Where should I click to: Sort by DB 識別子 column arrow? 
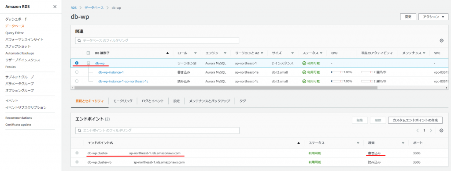[168, 53]
